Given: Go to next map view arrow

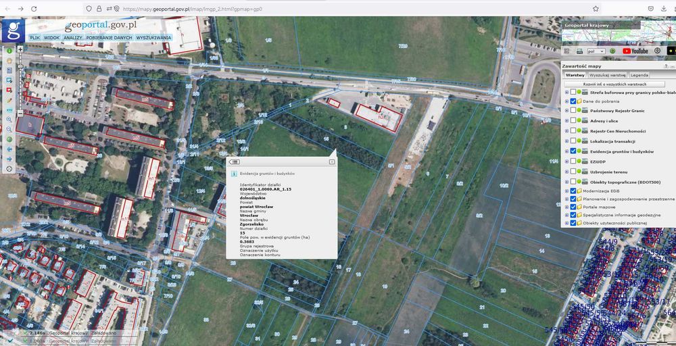Looking at the screenshot, I should coord(9,159).
